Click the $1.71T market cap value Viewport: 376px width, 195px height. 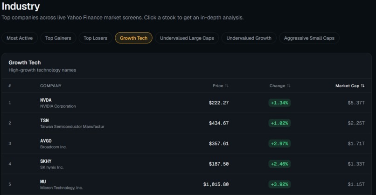pos(356,143)
